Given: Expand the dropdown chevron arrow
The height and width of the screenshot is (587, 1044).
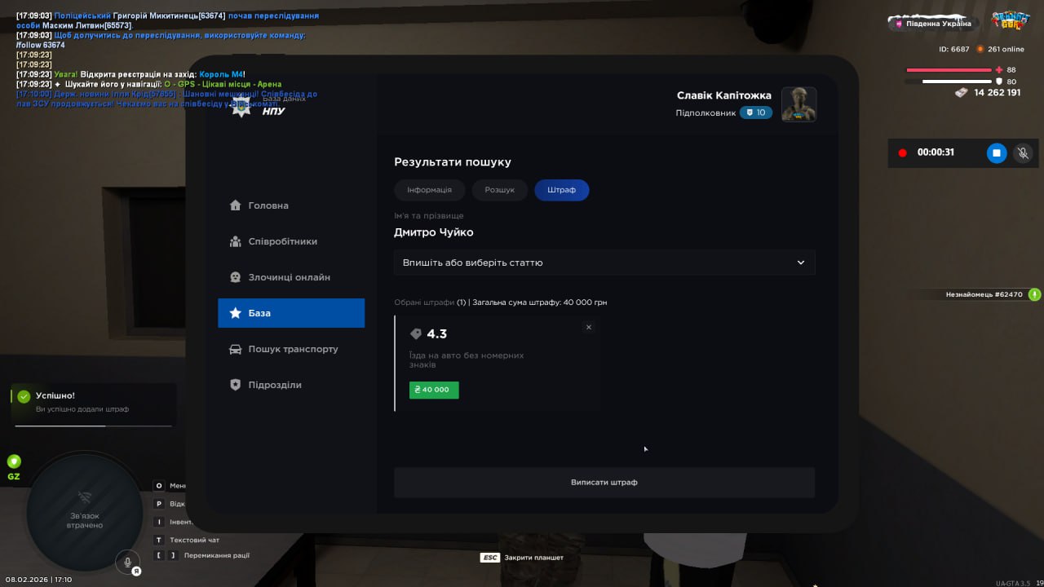Looking at the screenshot, I should 801,263.
